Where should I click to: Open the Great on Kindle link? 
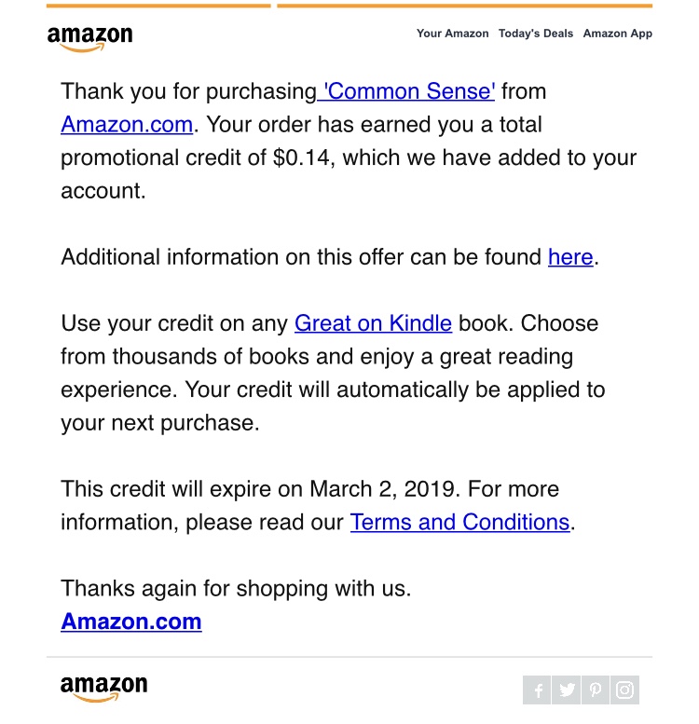point(373,323)
